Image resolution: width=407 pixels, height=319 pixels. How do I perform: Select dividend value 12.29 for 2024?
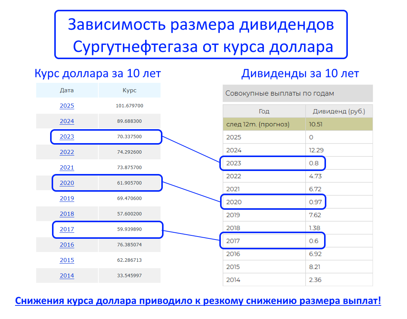coord(316,150)
